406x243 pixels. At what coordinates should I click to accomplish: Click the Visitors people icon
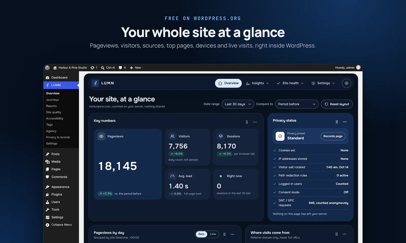(x=172, y=136)
